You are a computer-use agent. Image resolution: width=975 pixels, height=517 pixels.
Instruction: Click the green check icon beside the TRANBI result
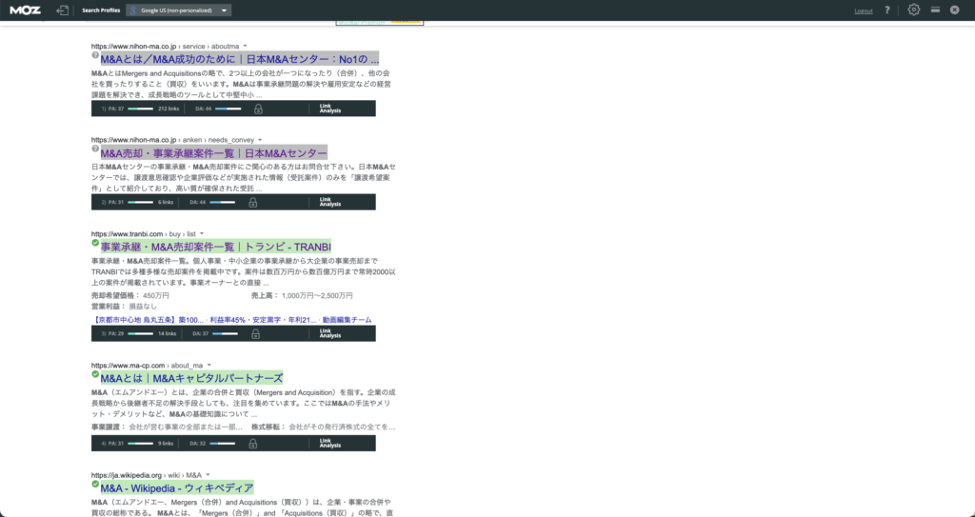95,243
